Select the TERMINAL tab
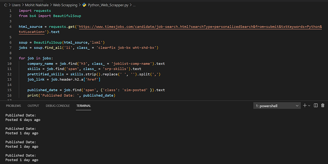The image size is (328, 164). [84, 106]
